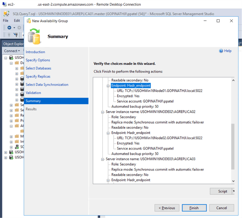Image resolution: width=242 pixels, height=218 pixels.
Task: Open the Script button dropdown arrow
Action: [233, 191]
